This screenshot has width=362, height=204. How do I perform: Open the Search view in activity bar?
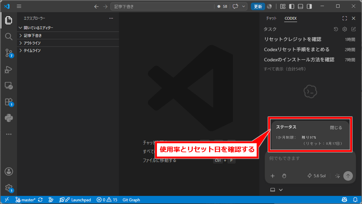point(8,37)
